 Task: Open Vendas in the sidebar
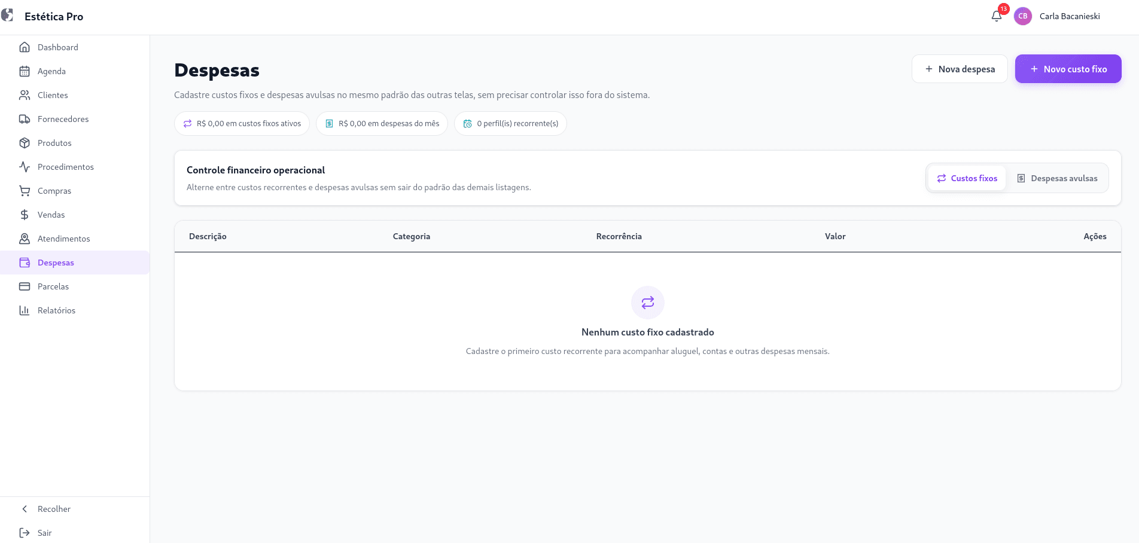point(75,215)
